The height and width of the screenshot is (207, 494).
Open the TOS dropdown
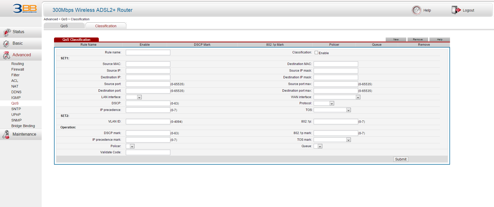pyautogui.click(x=332, y=110)
